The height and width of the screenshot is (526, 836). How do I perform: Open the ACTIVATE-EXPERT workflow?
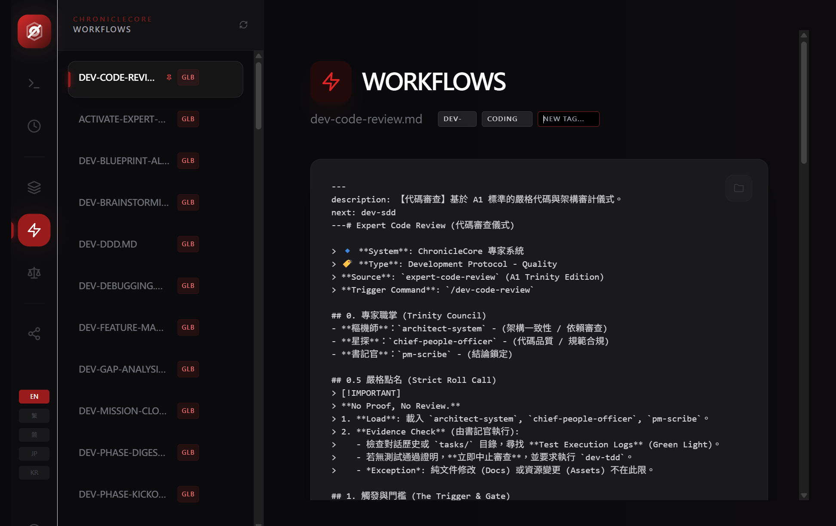point(122,119)
